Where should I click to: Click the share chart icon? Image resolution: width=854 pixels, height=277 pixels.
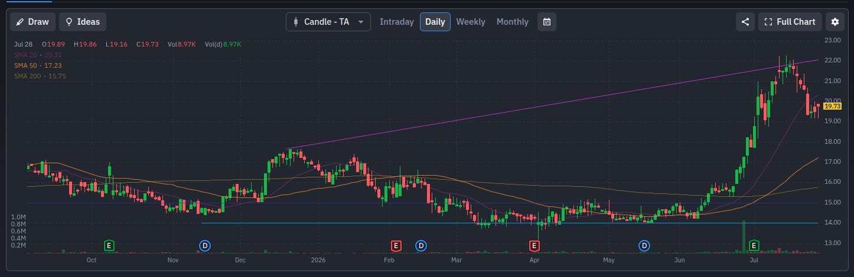point(745,22)
